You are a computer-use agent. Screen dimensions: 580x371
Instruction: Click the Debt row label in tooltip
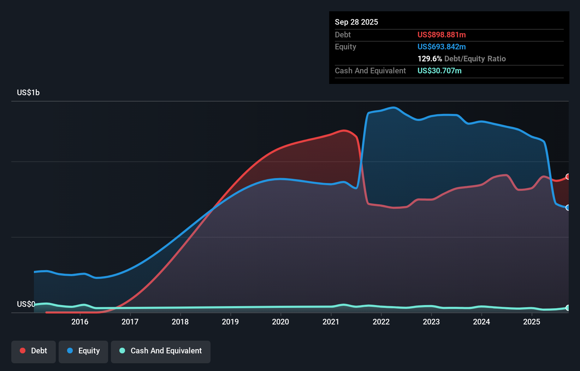point(343,35)
